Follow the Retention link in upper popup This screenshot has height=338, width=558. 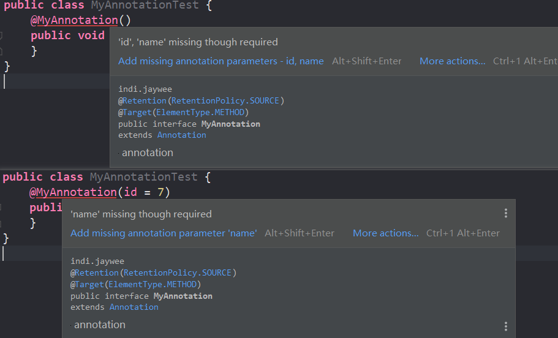(x=145, y=100)
